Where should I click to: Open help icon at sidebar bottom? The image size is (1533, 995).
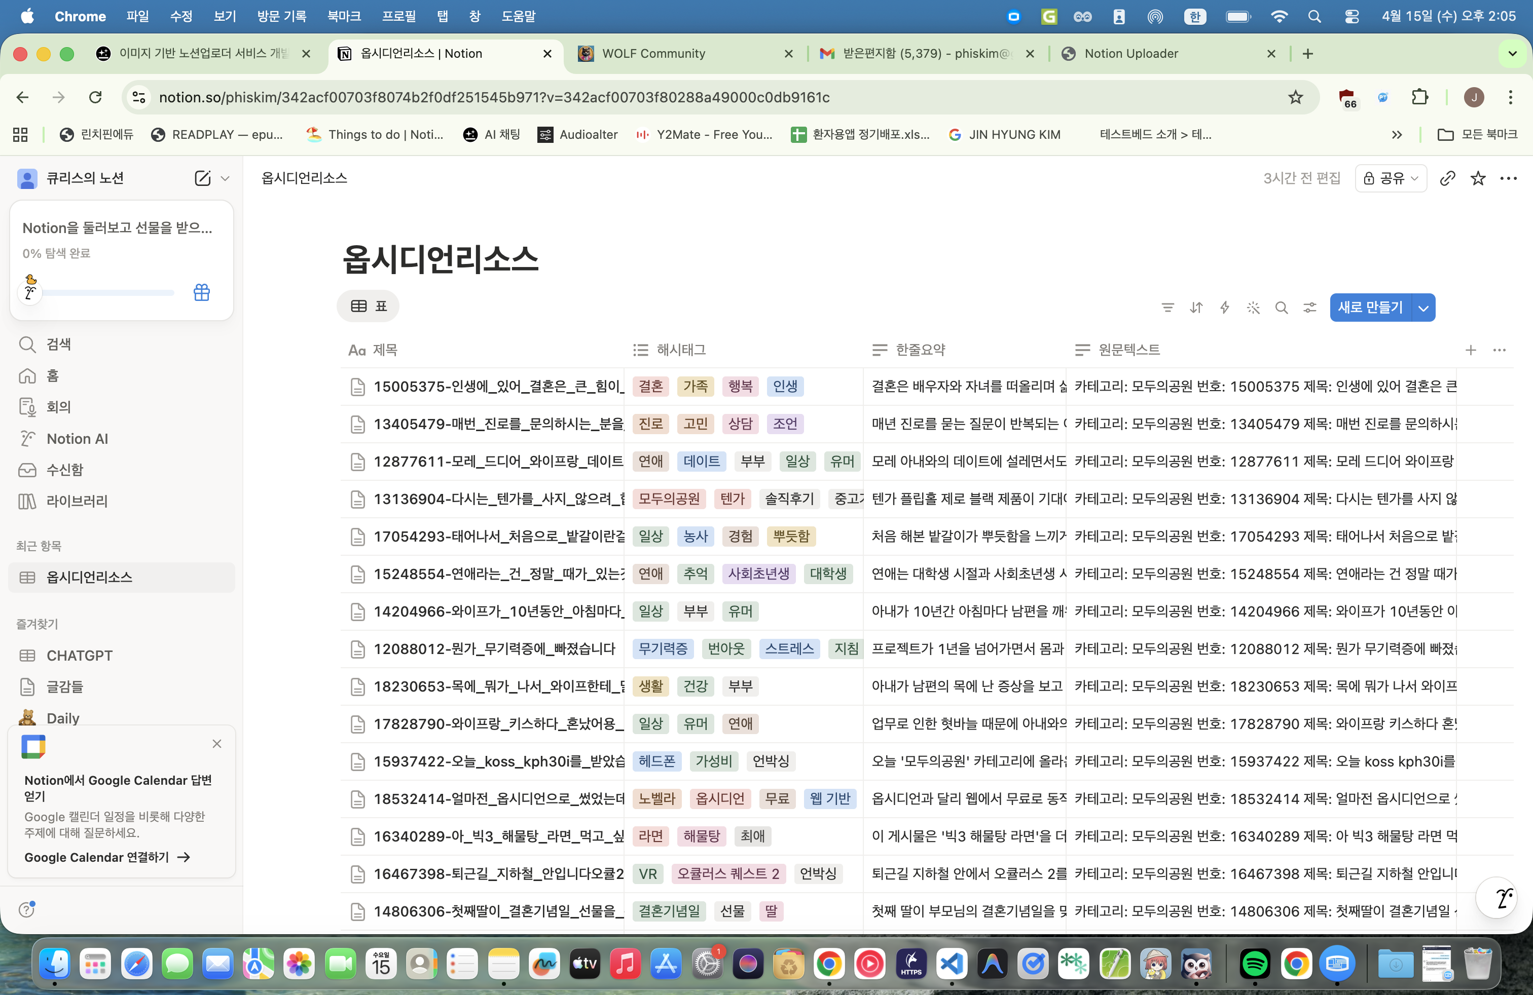pyautogui.click(x=26, y=909)
